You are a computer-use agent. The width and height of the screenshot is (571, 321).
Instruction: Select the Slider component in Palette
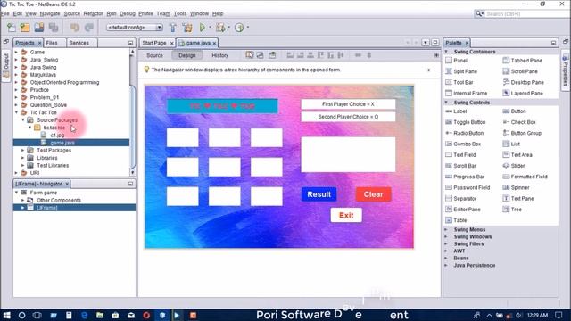point(514,166)
